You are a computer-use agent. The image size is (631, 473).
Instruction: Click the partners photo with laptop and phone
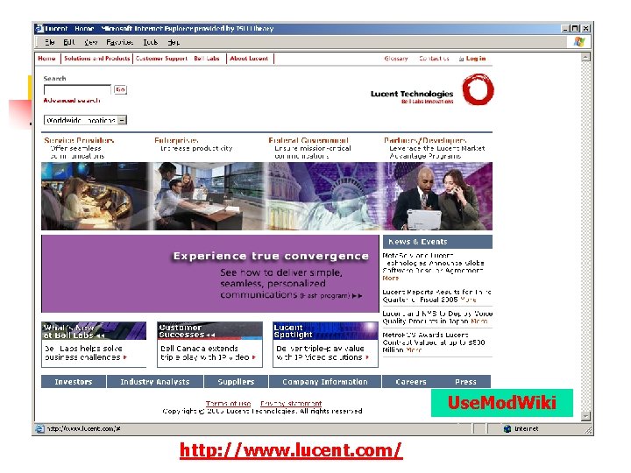coord(436,196)
